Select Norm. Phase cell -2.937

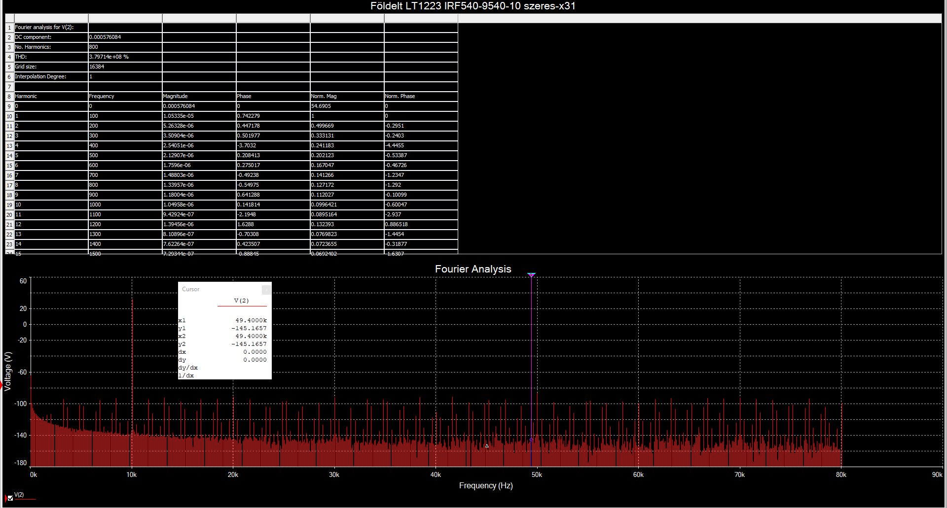coord(421,214)
